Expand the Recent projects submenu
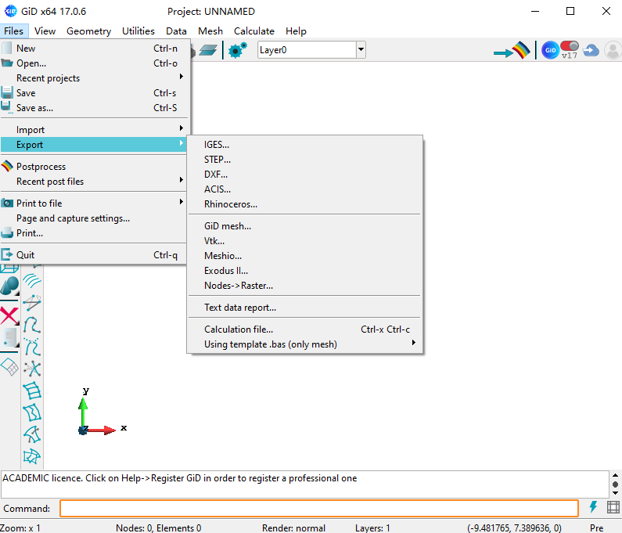Image resolution: width=622 pixels, height=533 pixels. 94,78
